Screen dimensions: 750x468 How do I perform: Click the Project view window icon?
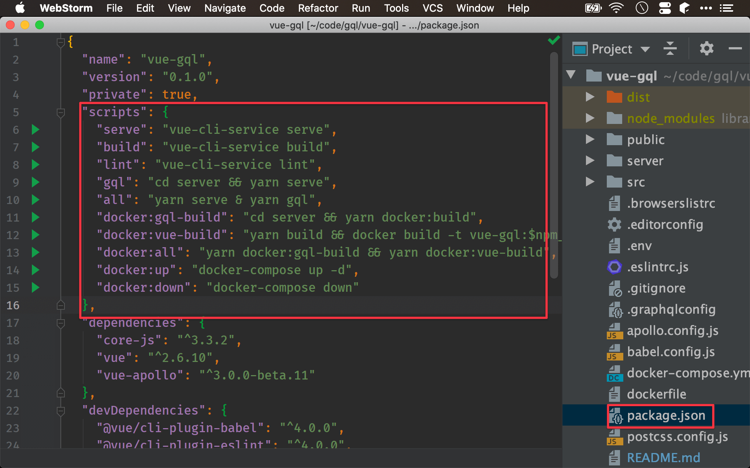580,49
